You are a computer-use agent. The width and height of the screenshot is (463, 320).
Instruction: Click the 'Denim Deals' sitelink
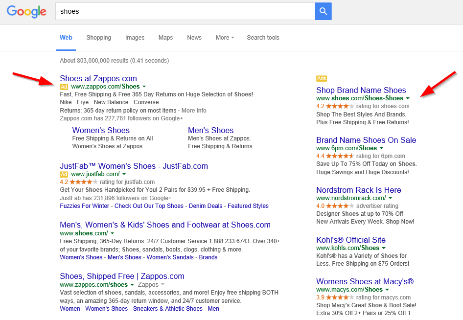pyautogui.click(x=206, y=206)
